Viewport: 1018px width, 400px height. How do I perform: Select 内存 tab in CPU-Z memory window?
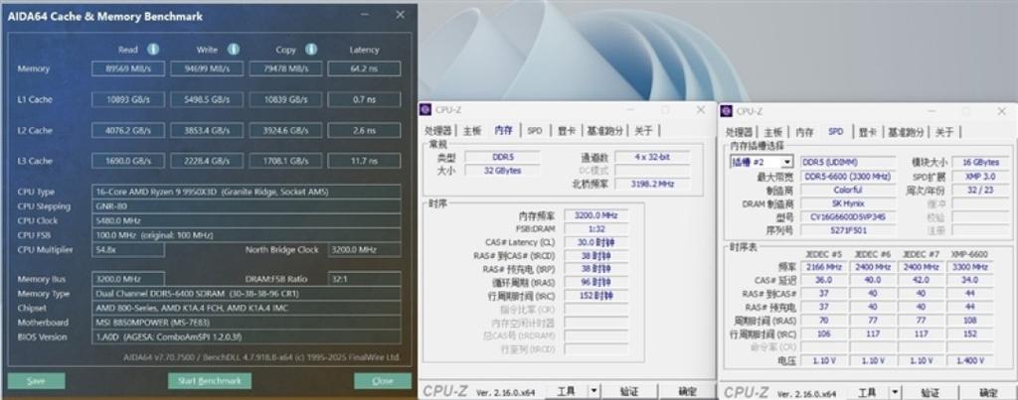[504, 130]
